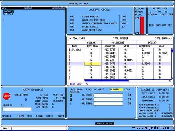Select the M30 COUNTER #1 readout
The height and width of the screenshot is (131, 175).
tap(155, 105)
